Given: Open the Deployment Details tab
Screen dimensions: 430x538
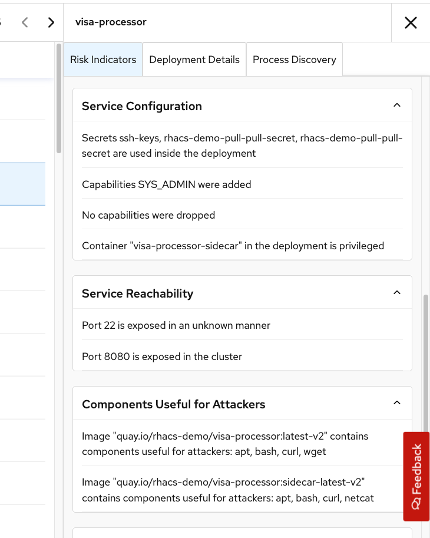Looking at the screenshot, I should 194,60.
